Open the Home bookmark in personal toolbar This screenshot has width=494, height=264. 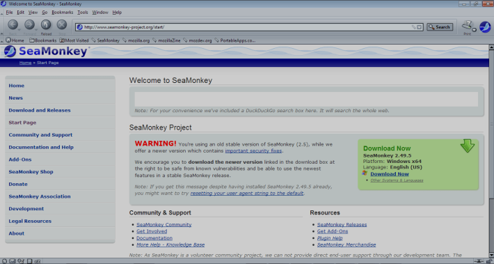coord(15,40)
